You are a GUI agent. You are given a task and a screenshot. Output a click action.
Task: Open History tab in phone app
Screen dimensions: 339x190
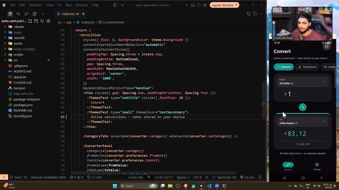(x=317, y=167)
